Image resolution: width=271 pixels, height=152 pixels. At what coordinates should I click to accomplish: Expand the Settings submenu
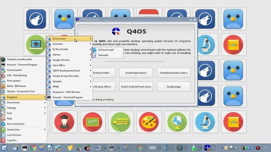(23, 108)
